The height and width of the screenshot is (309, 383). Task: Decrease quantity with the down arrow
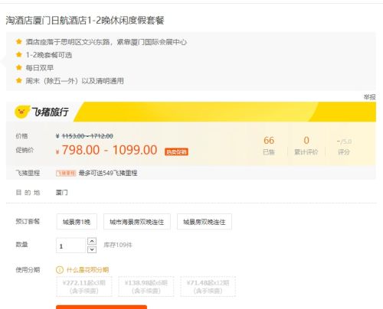click(x=92, y=249)
